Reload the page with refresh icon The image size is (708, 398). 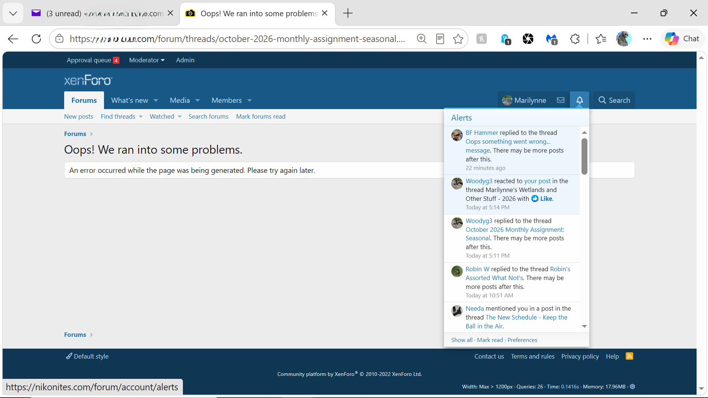(36, 39)
